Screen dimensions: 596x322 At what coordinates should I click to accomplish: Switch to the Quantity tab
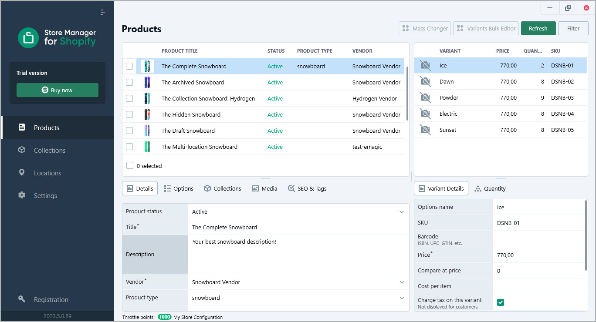point(490,188)
